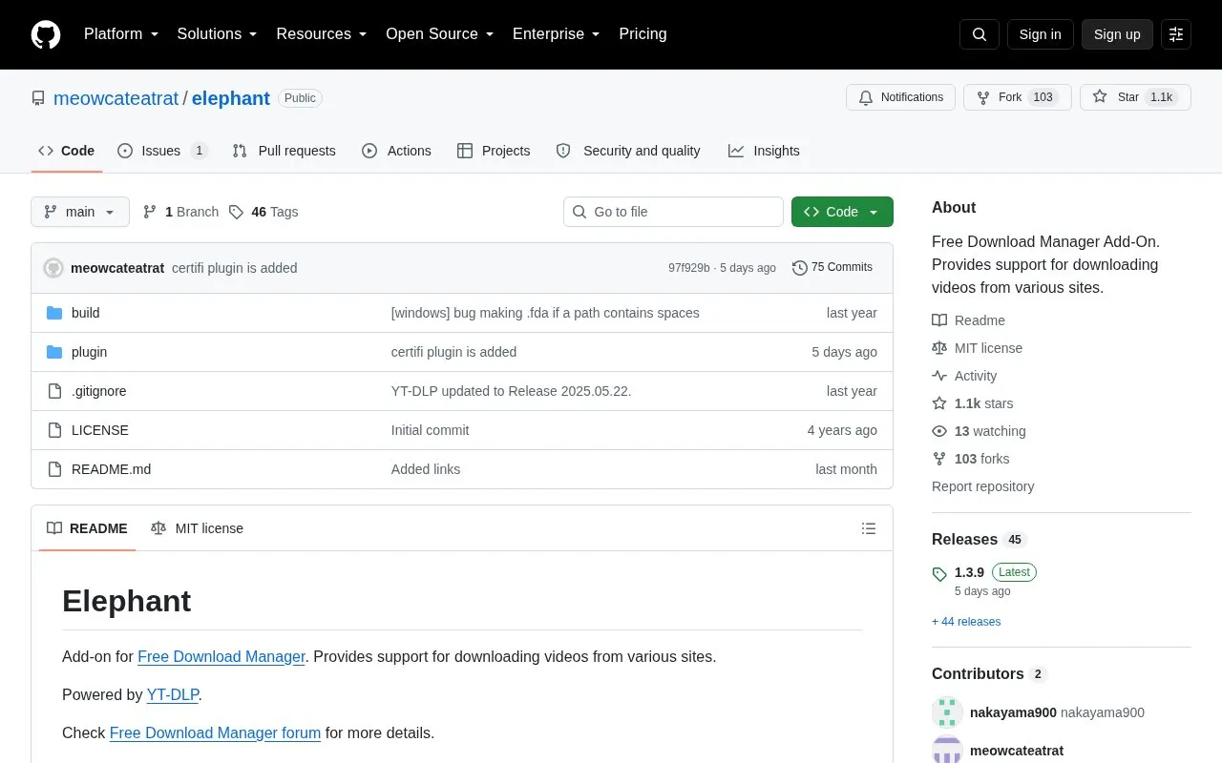
Task: Expand the Resources menu
Action: 322,34
